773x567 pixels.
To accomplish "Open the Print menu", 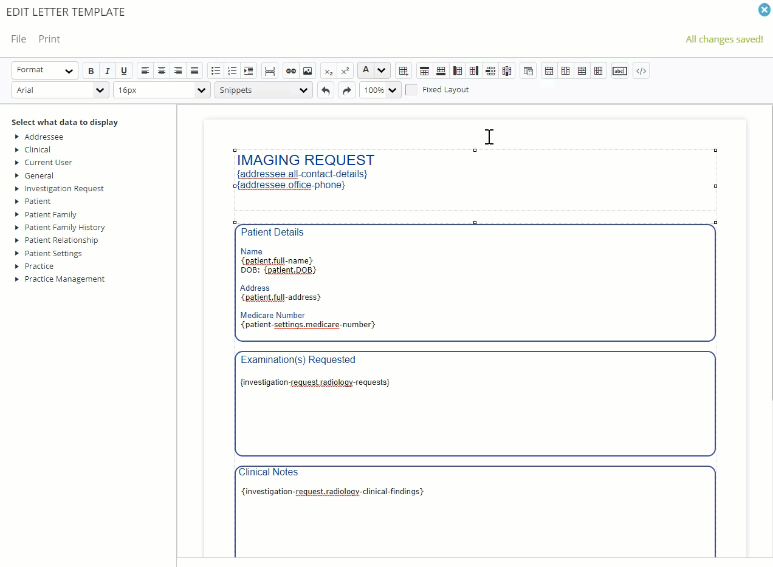I will pyautogui.click(x=49, y=39).
